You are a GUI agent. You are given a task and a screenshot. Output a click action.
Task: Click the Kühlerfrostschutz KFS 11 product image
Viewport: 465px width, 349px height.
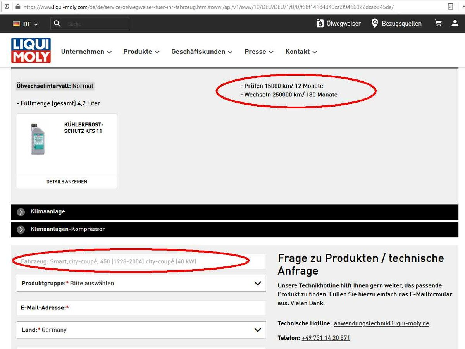tap(38, 139)
